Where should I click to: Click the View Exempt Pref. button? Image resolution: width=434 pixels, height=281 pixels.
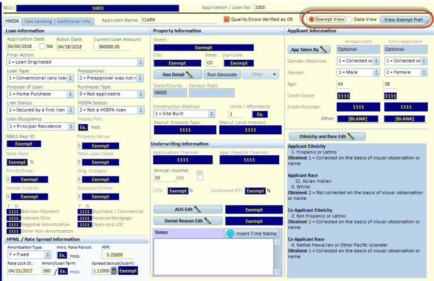[402, 19]
